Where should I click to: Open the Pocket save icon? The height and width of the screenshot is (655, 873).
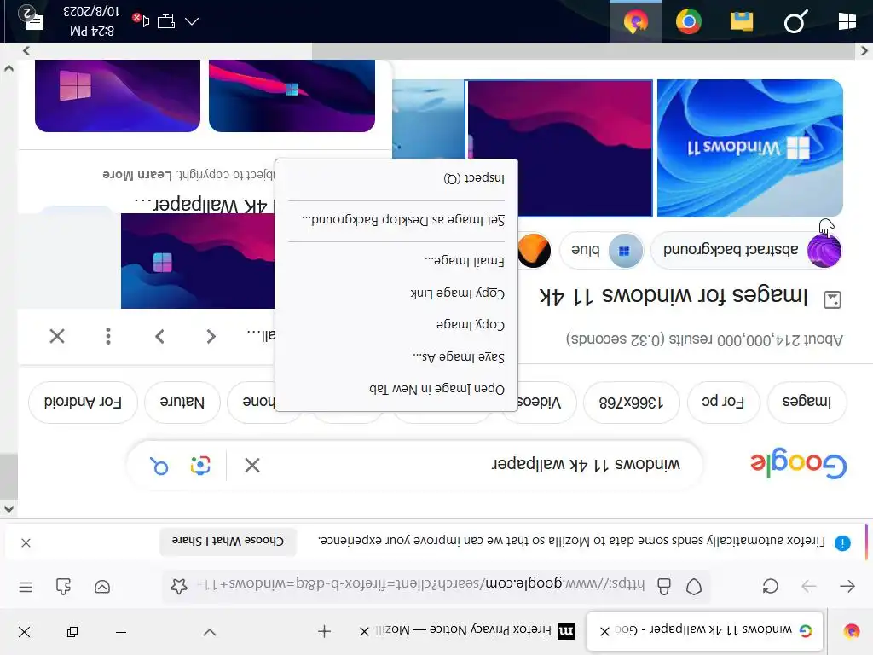click(x=102, y=587)
